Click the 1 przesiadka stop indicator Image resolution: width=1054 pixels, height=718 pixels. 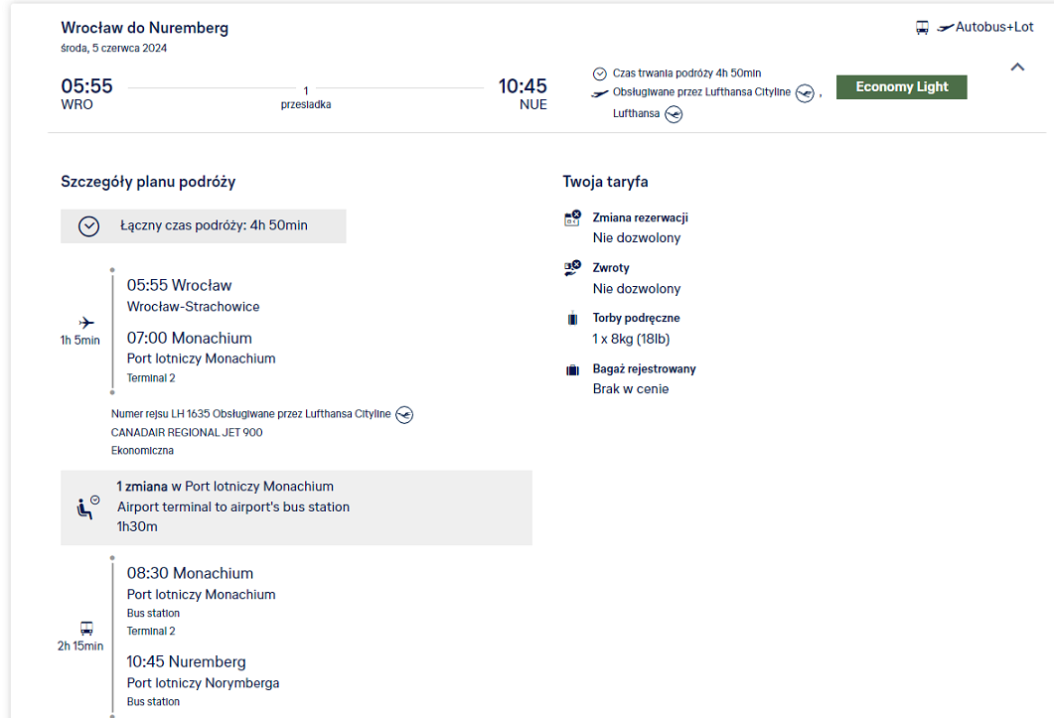click(306, 96)
